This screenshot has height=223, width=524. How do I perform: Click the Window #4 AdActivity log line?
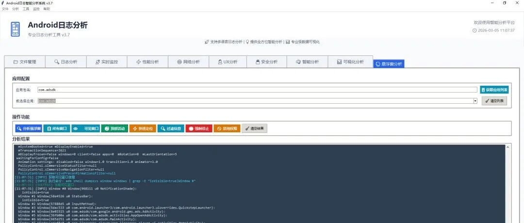tap(92, 212)
